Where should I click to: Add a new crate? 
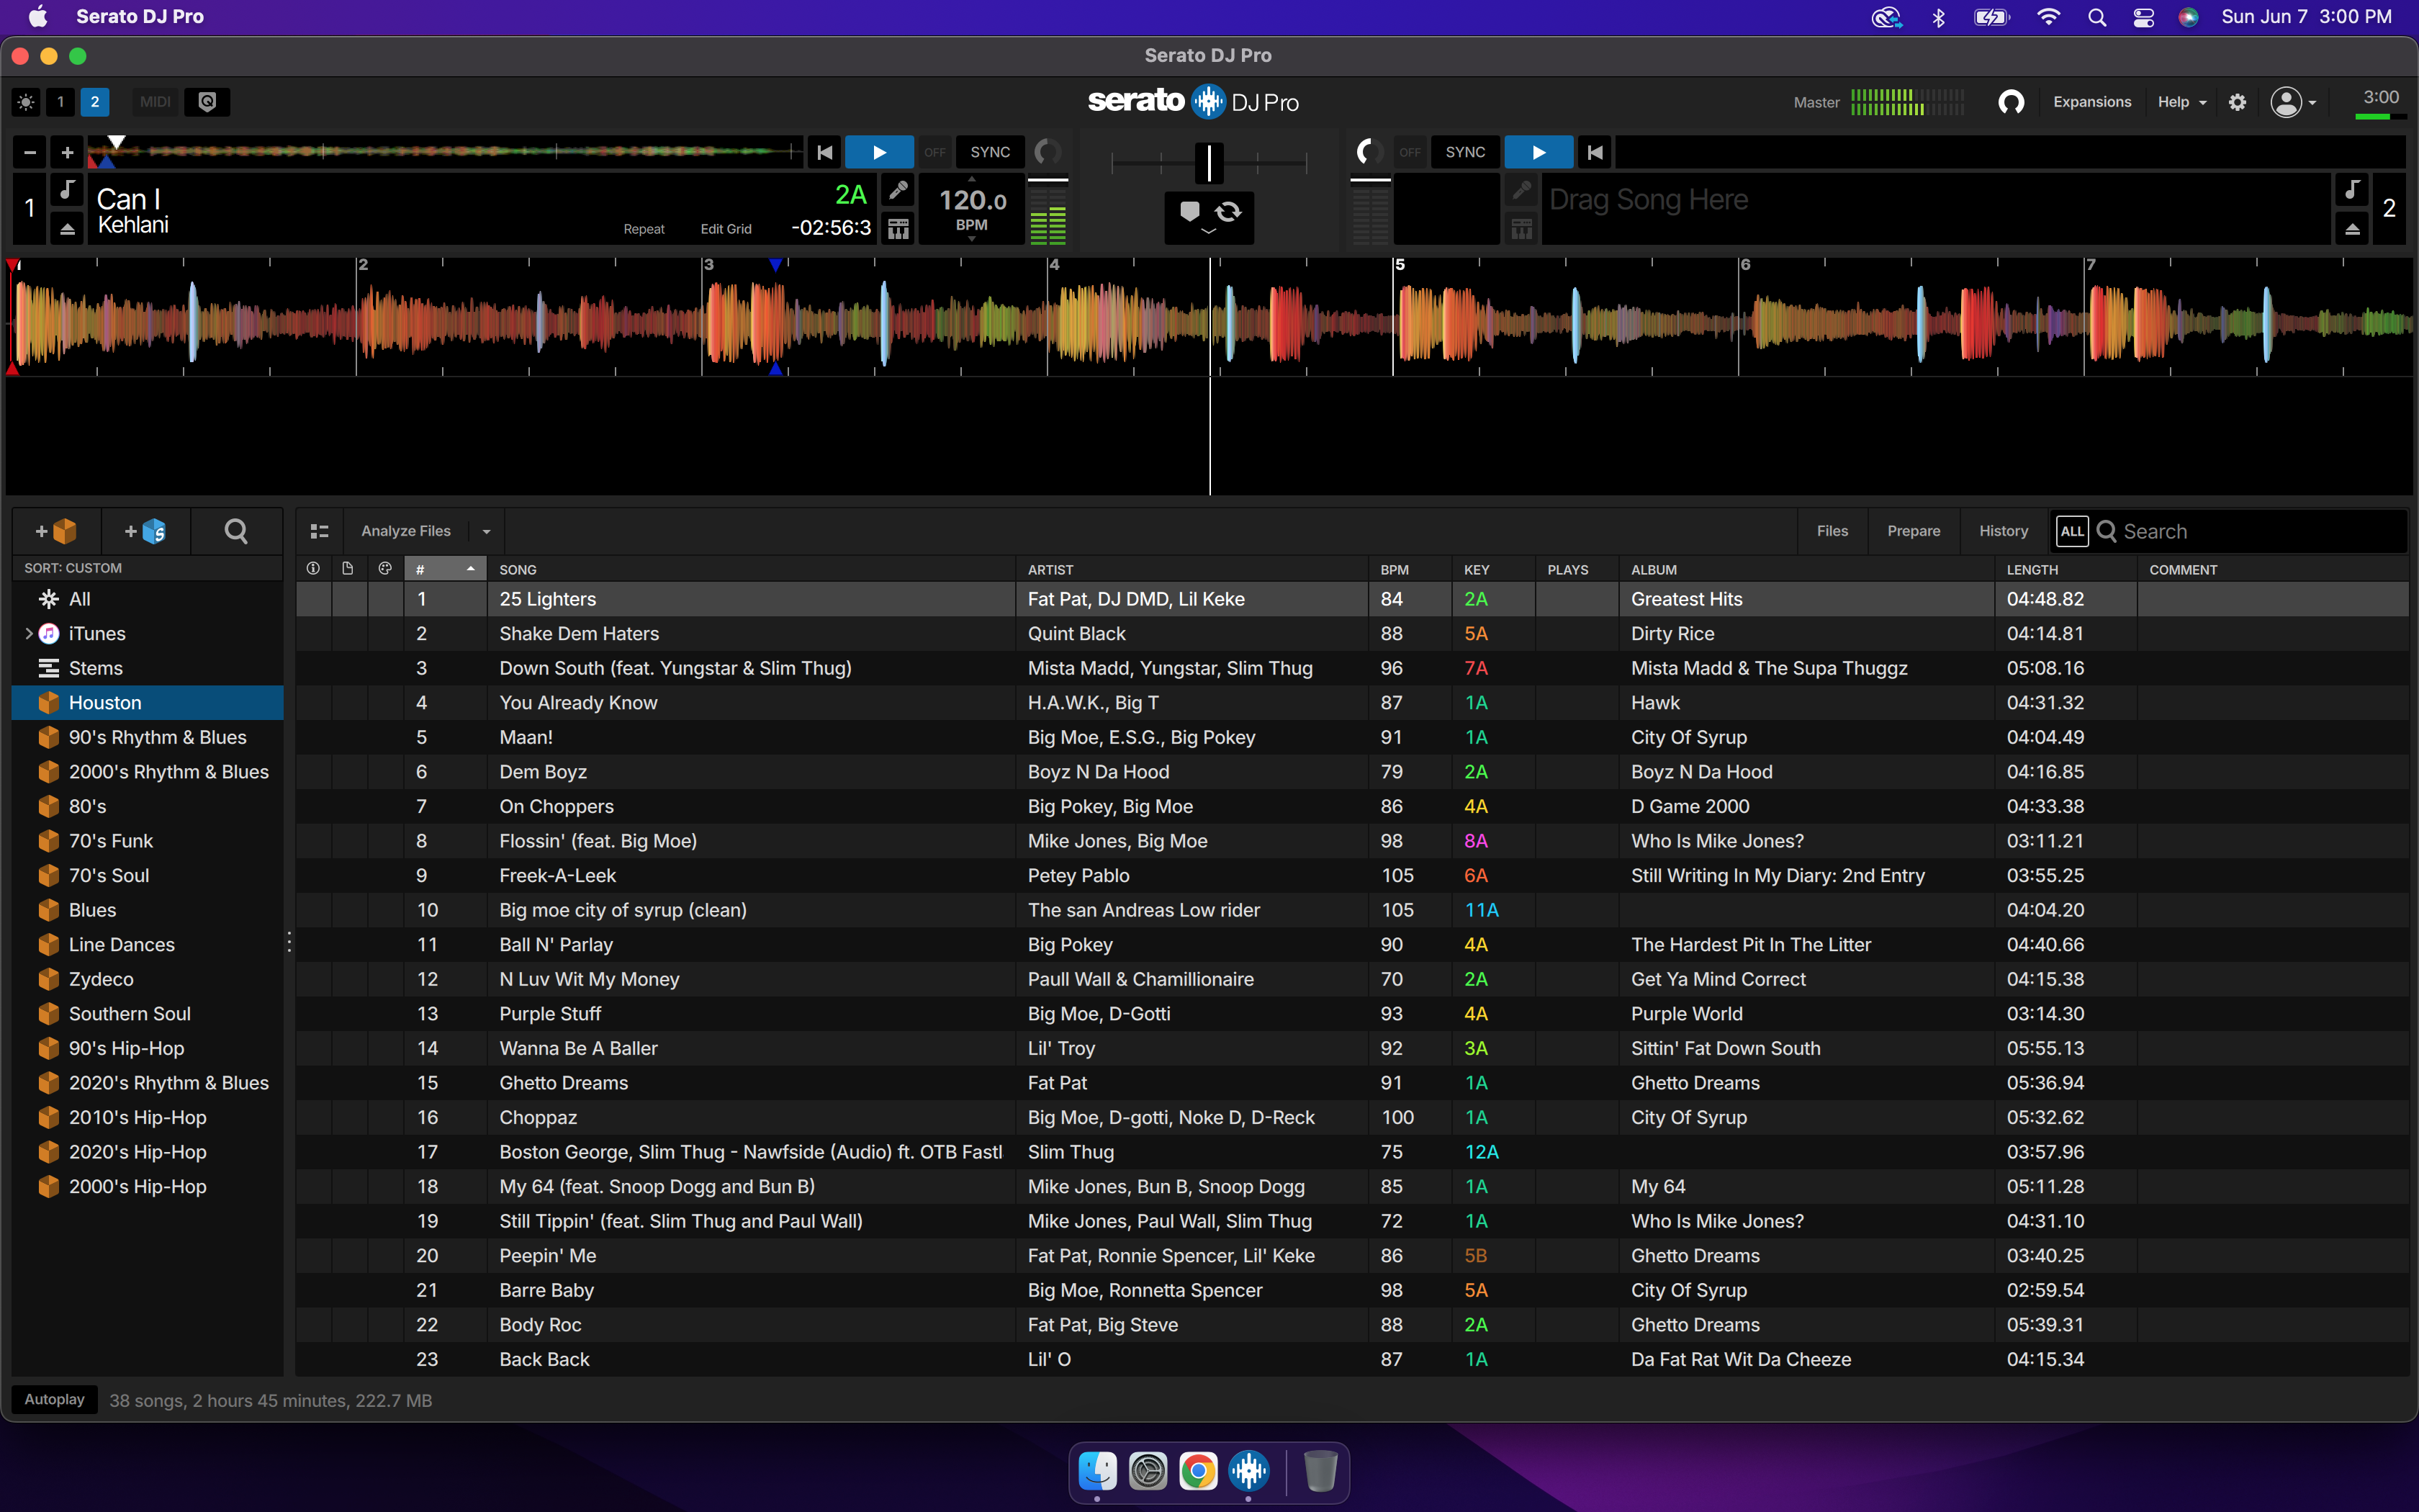(56, 531)
